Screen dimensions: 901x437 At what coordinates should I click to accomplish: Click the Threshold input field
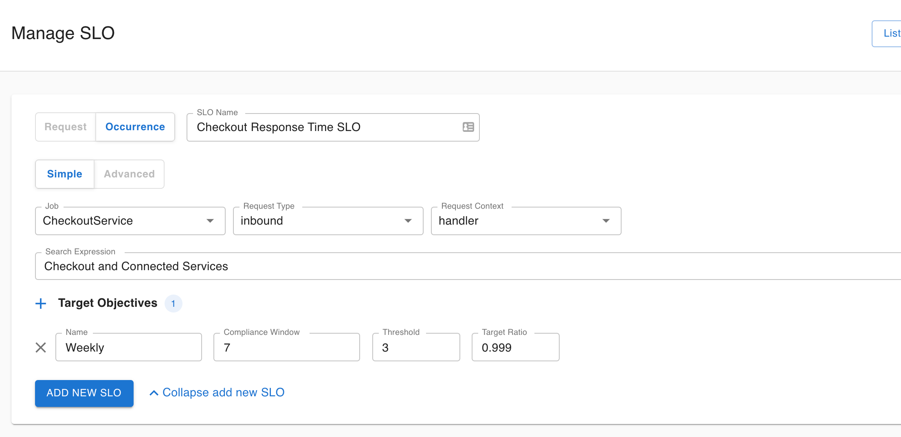[x=416, y=347]
